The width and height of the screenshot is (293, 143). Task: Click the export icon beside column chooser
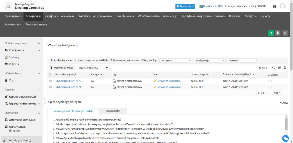click(x=285, y=68)
